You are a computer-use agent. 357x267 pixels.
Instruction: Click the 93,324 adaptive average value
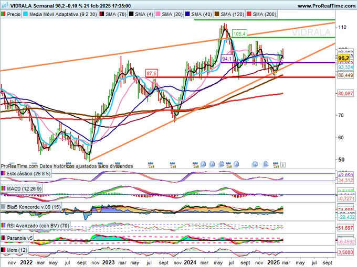pos(345,68)
